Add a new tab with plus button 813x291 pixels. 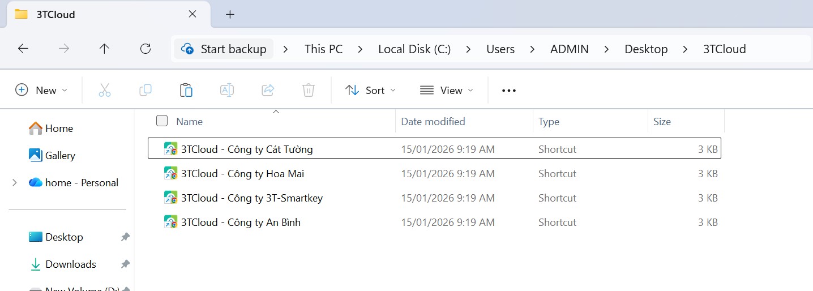click(230, 15)
